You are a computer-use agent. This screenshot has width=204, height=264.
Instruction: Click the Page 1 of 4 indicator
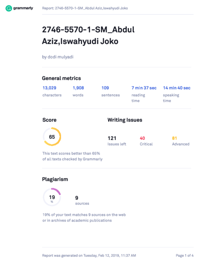click(x=185, y=256)
